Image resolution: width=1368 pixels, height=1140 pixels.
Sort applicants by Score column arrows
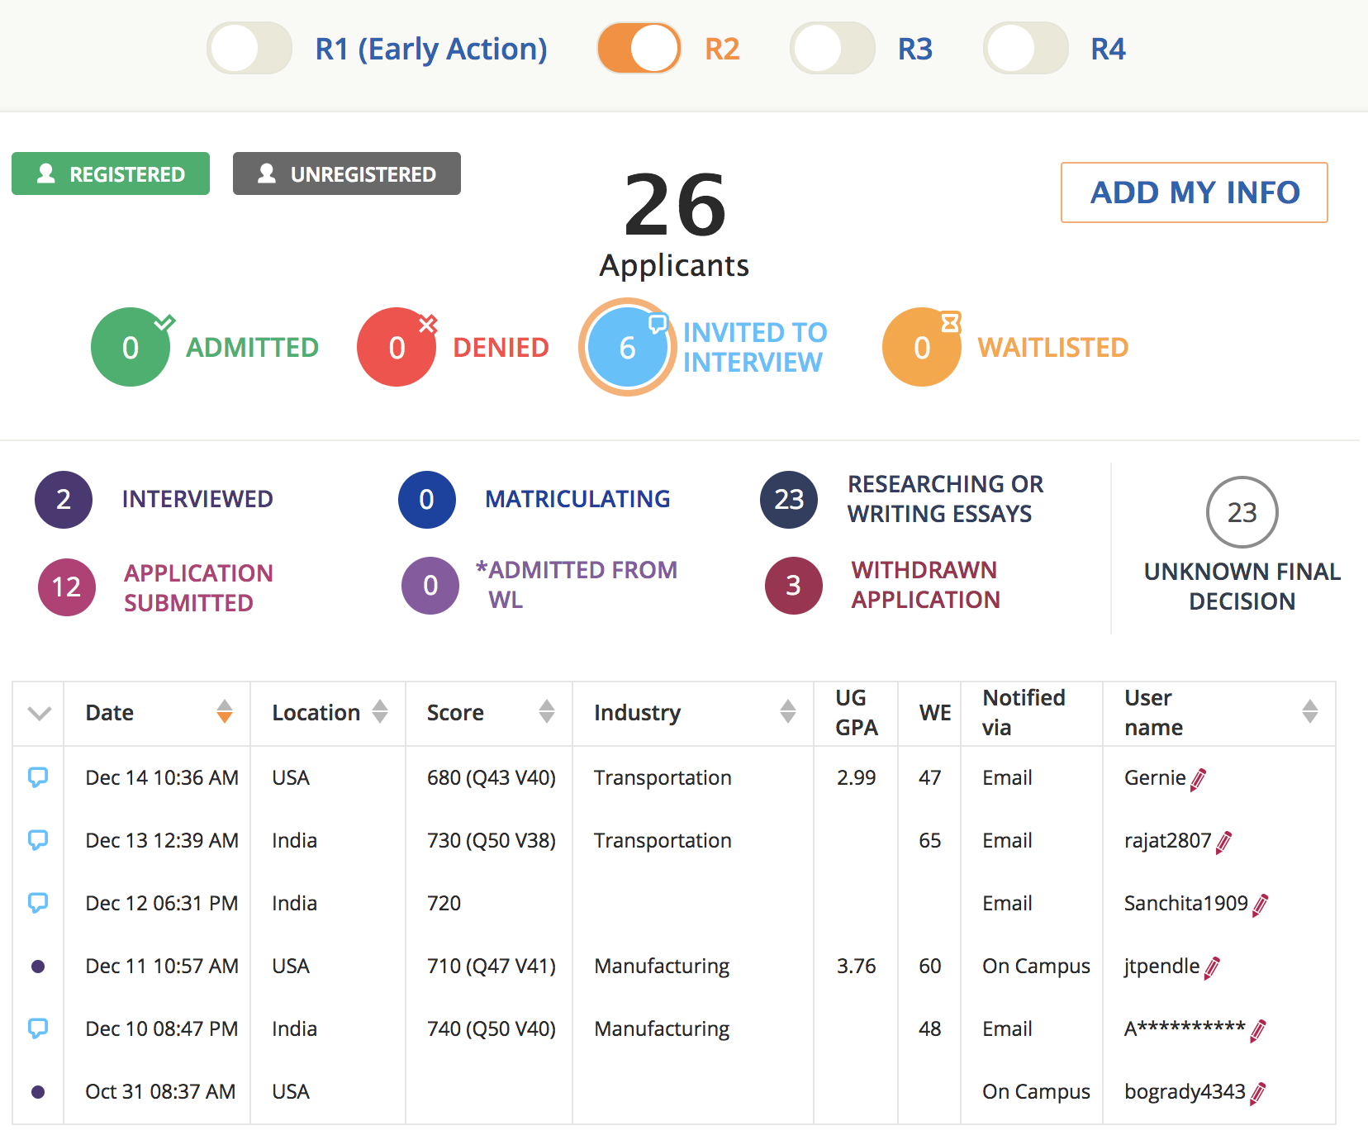(546, 711)
